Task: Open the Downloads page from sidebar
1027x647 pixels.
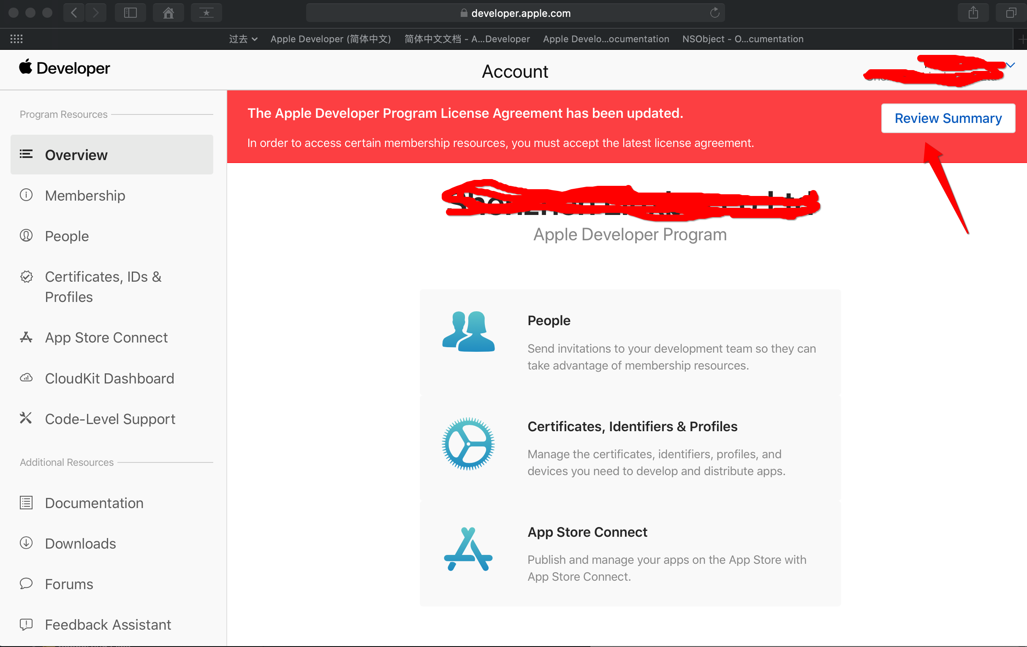Action: click(x=80, y=544)
